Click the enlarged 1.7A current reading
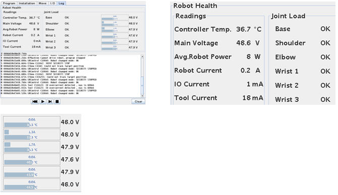This screenshot has height=195, width=338. coord(32,145)
